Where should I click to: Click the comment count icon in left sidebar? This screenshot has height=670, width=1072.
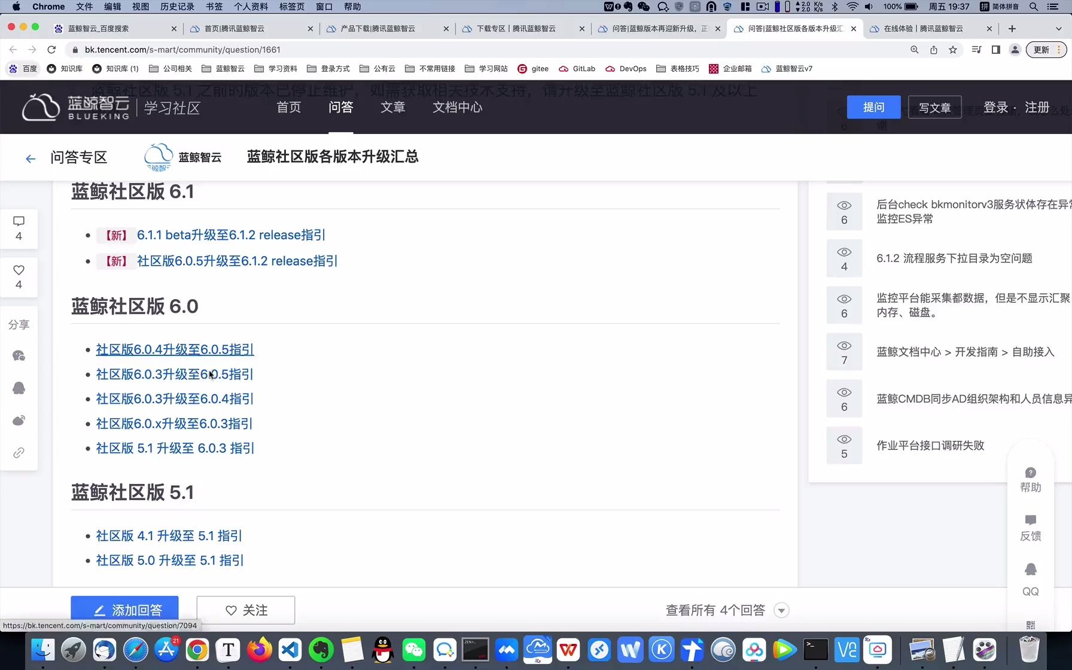19,221
